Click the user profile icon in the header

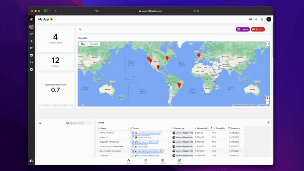tap(262, 19)
